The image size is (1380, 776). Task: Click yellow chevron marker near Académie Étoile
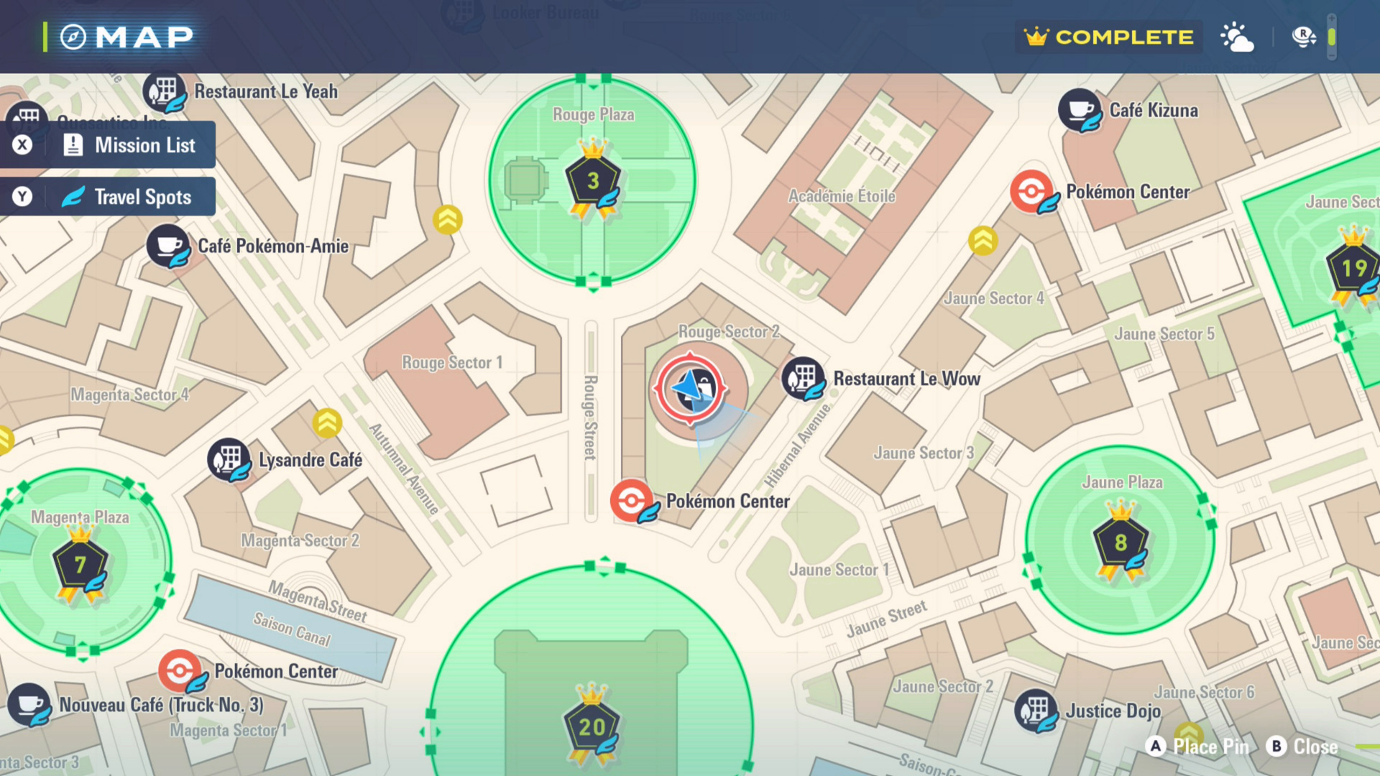point(983,241)
